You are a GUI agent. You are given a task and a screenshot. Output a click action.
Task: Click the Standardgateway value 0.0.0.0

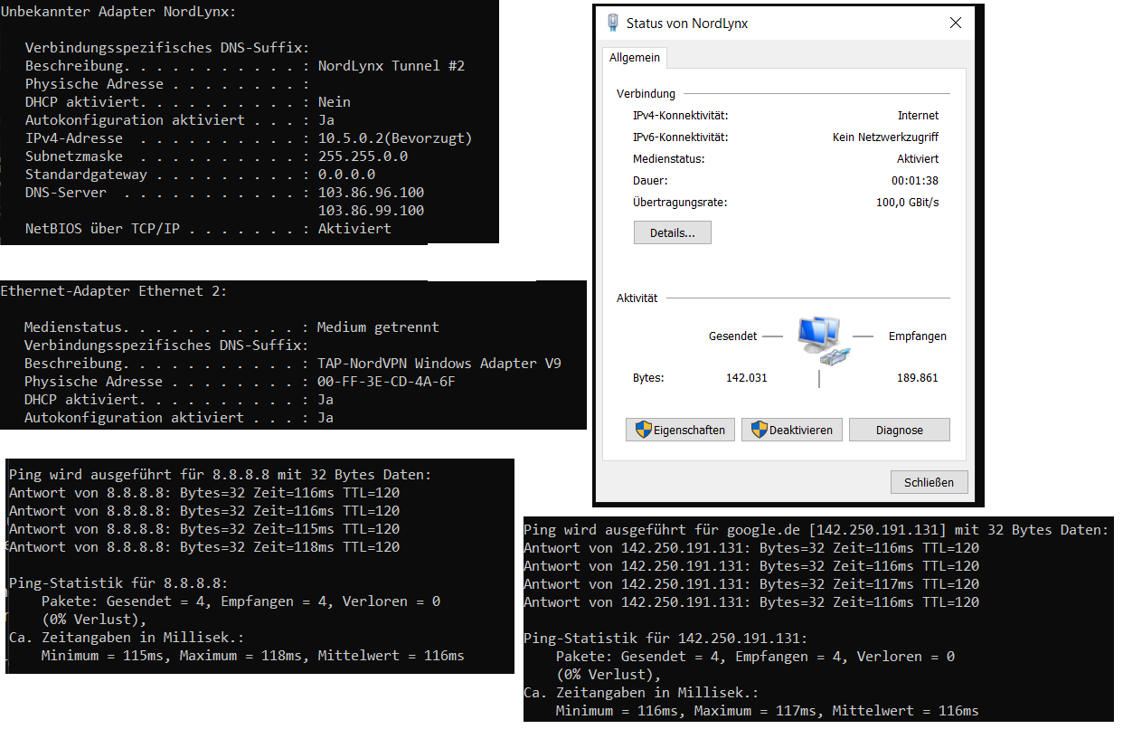tap(346, 175)
